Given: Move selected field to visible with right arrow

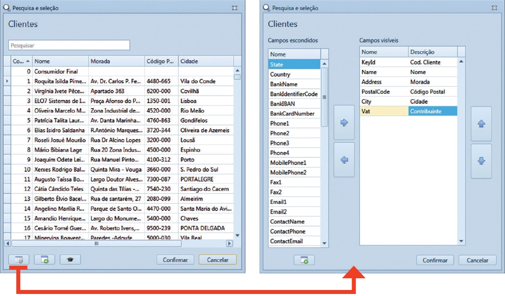Looking at the screenshot, I should 344,123.
